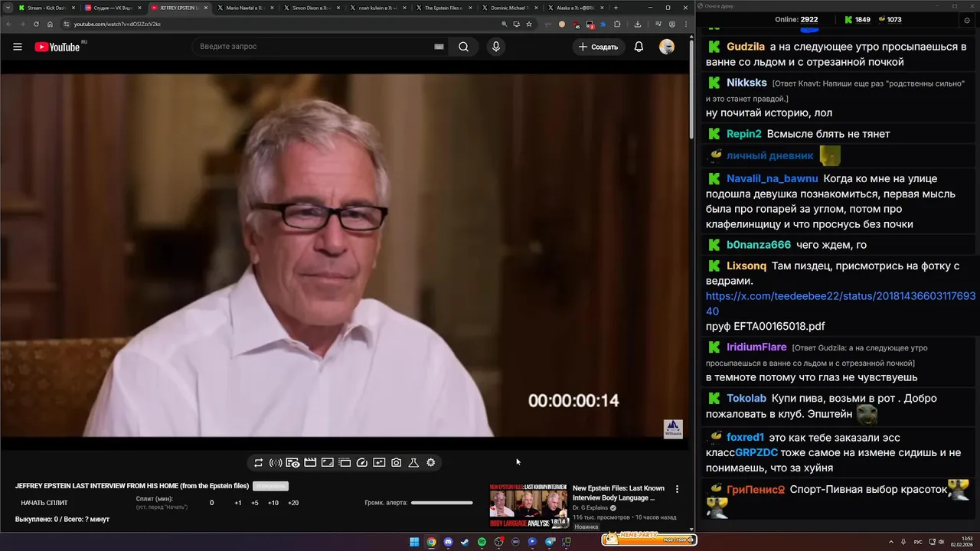The width and height of the screenshot is (980, 551).
Task: Click the zoom magnifier icon in address bar
Action: [x=504, y=24]
